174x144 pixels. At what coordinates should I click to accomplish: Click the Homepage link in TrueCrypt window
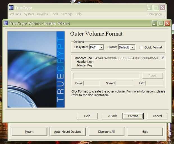(x=154, y=14)
